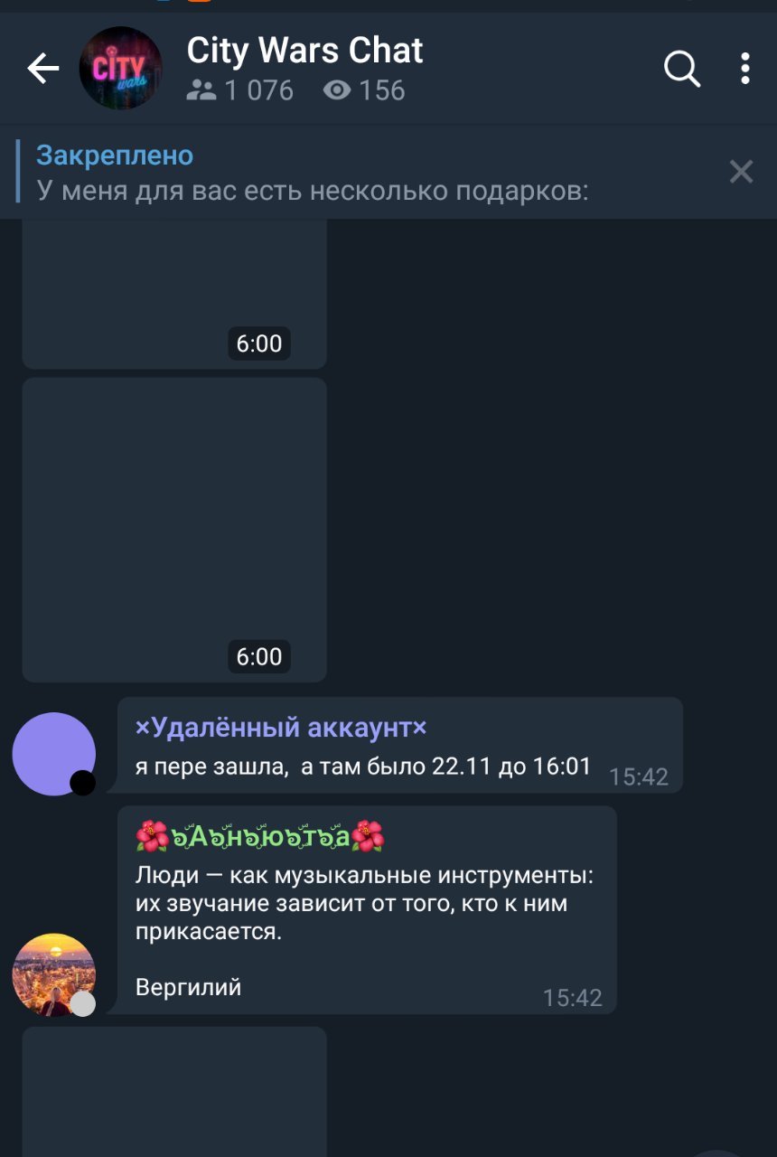Click the members count 1 076
777x1157 pixels.
tap(240, 90)
